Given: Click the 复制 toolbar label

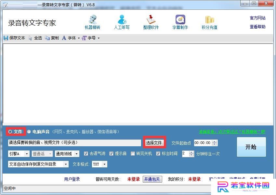Looking at the screenshot, I should click(55, 38).
